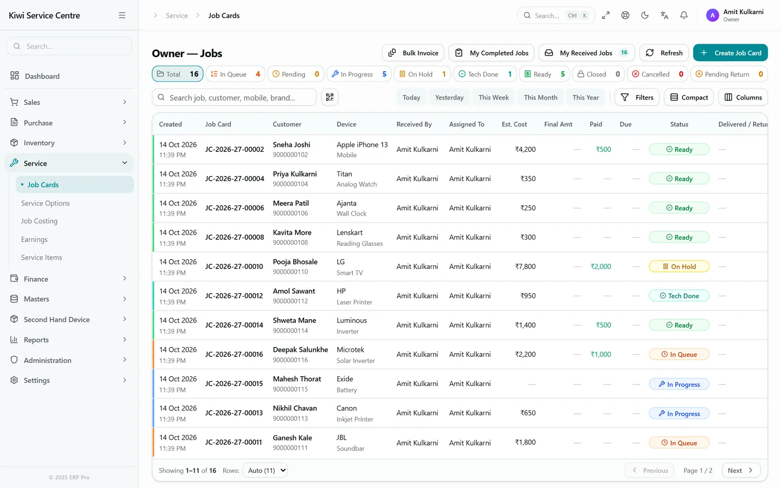Expand the Finance menu
The image size is (781, 488).
[x=69, y=279]
